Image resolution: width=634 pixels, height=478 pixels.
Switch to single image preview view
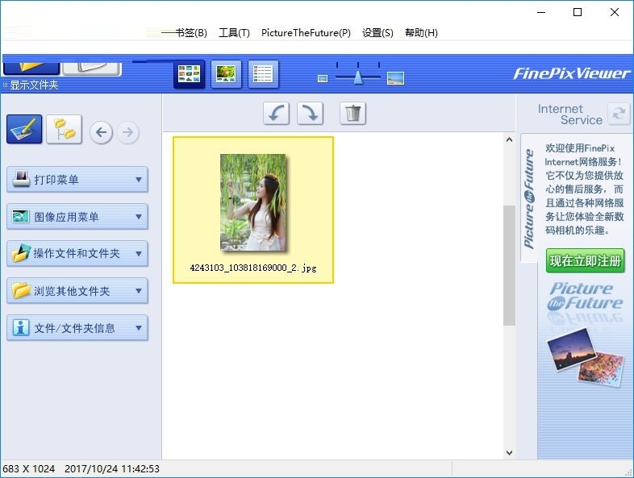pyautogui.click(x=226, y=75)
